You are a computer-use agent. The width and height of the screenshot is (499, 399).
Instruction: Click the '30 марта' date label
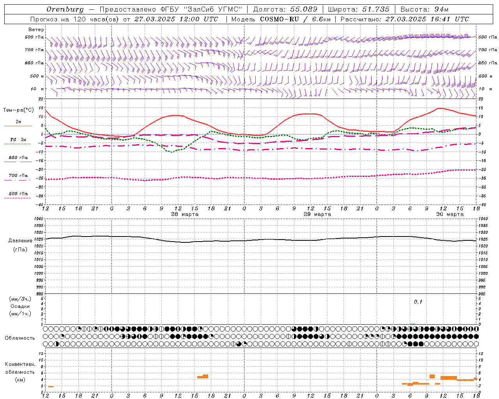[450, 214]
